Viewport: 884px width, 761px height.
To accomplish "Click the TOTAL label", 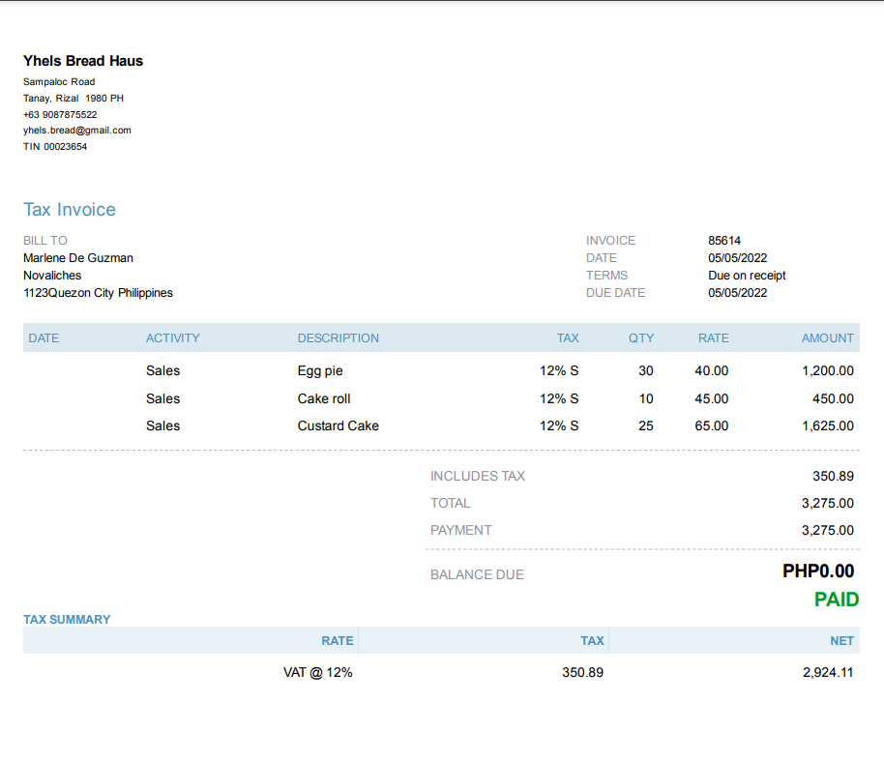I will (450, 504).
